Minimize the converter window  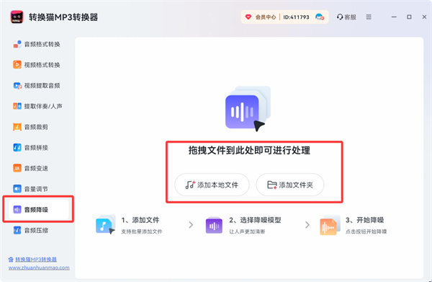pos(394,17)
